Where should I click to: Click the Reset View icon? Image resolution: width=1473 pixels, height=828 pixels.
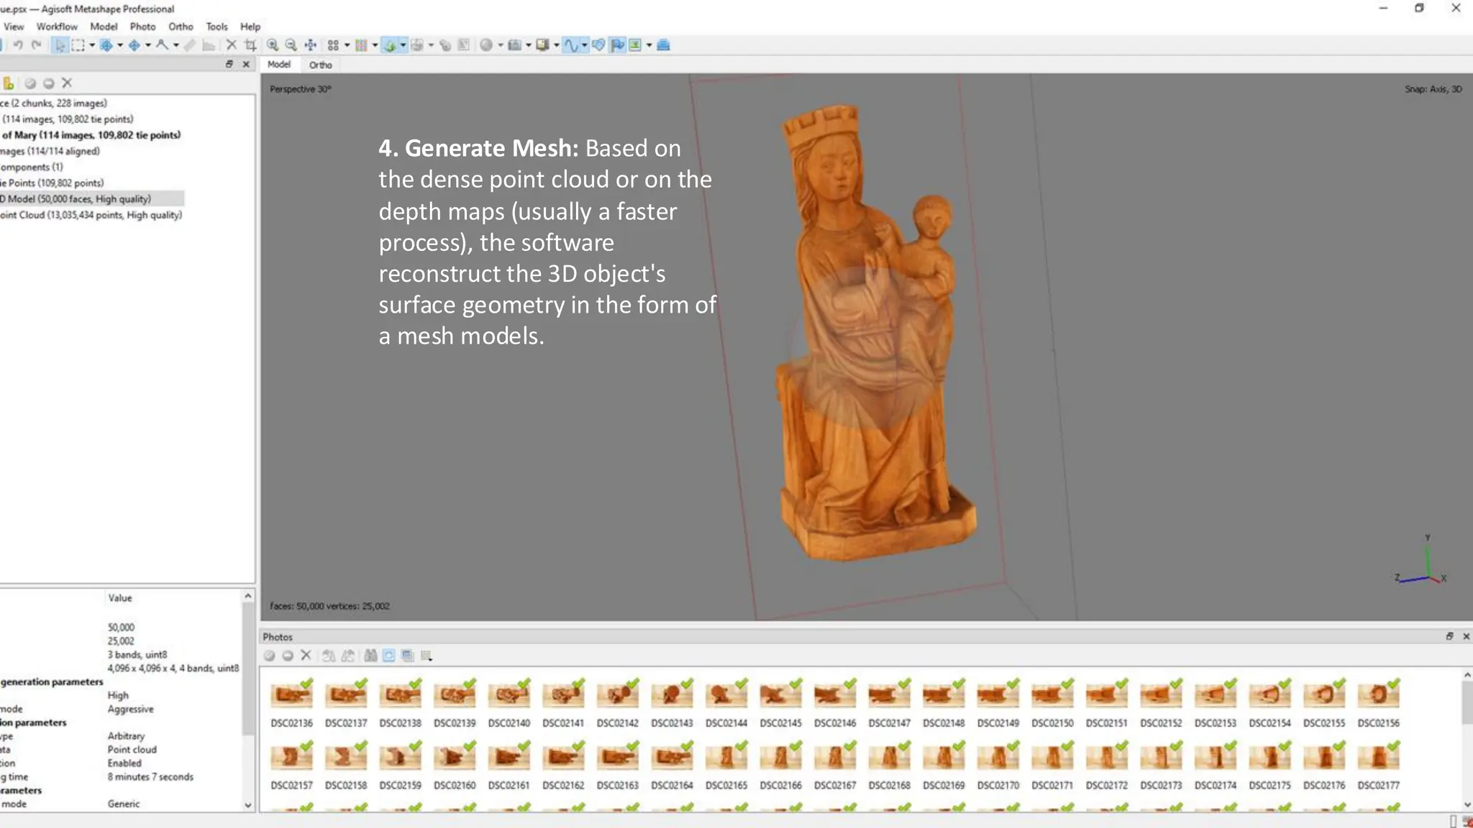coord(310,45)
